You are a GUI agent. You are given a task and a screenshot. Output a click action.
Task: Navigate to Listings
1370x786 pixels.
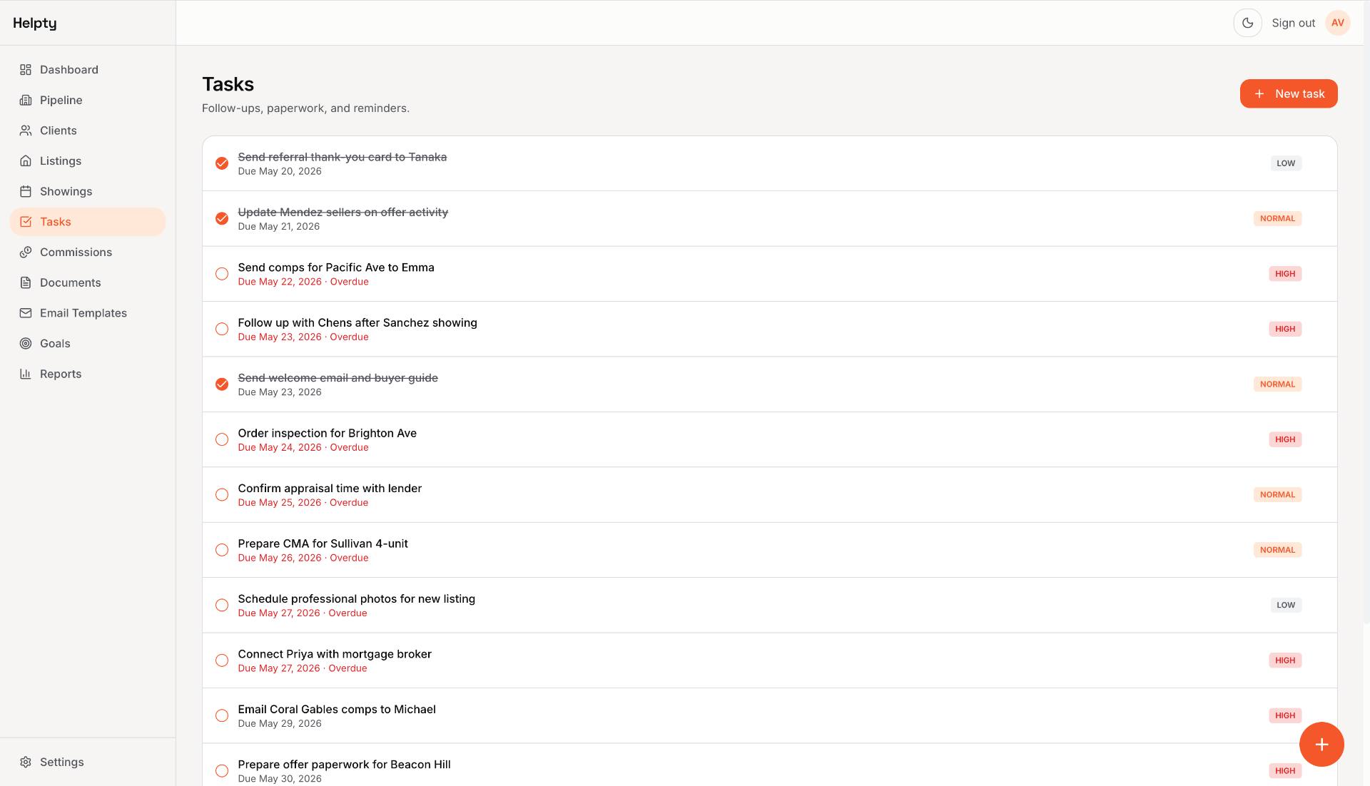(88, 161)
